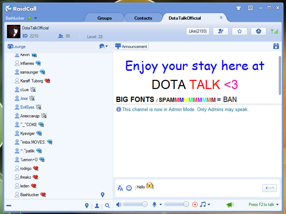This screenshot has height=214, width=286.
Task: Open font settings in message box
Action: coord(120,188)
